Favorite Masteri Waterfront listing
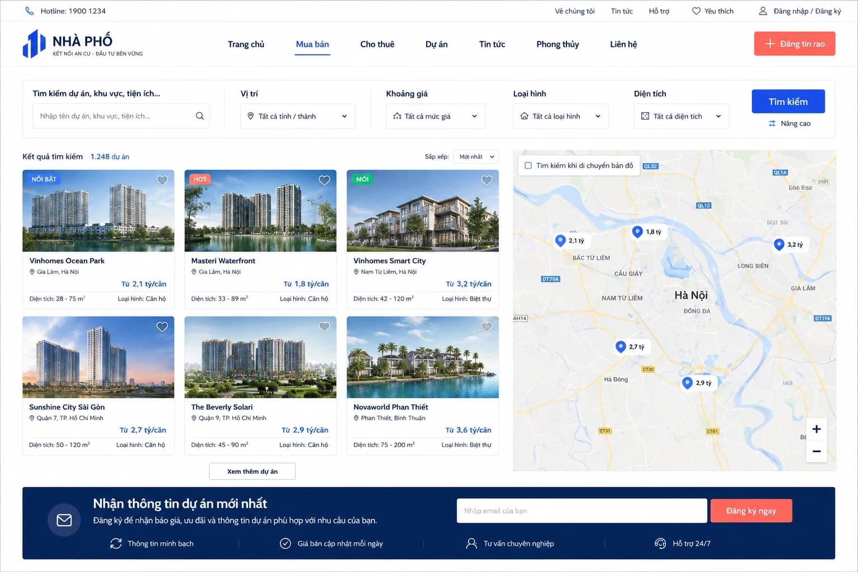 click(x=324, y=180)
